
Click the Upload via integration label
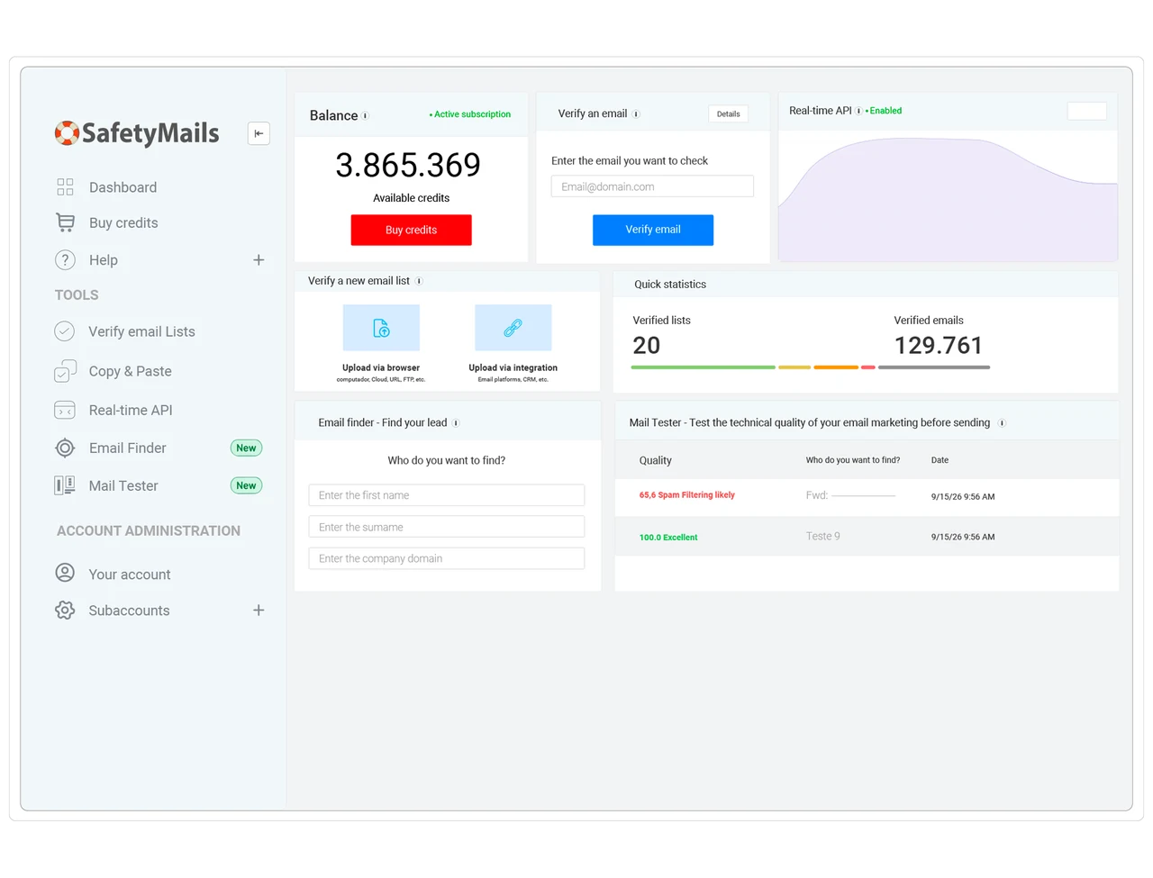tap(513, 367)
